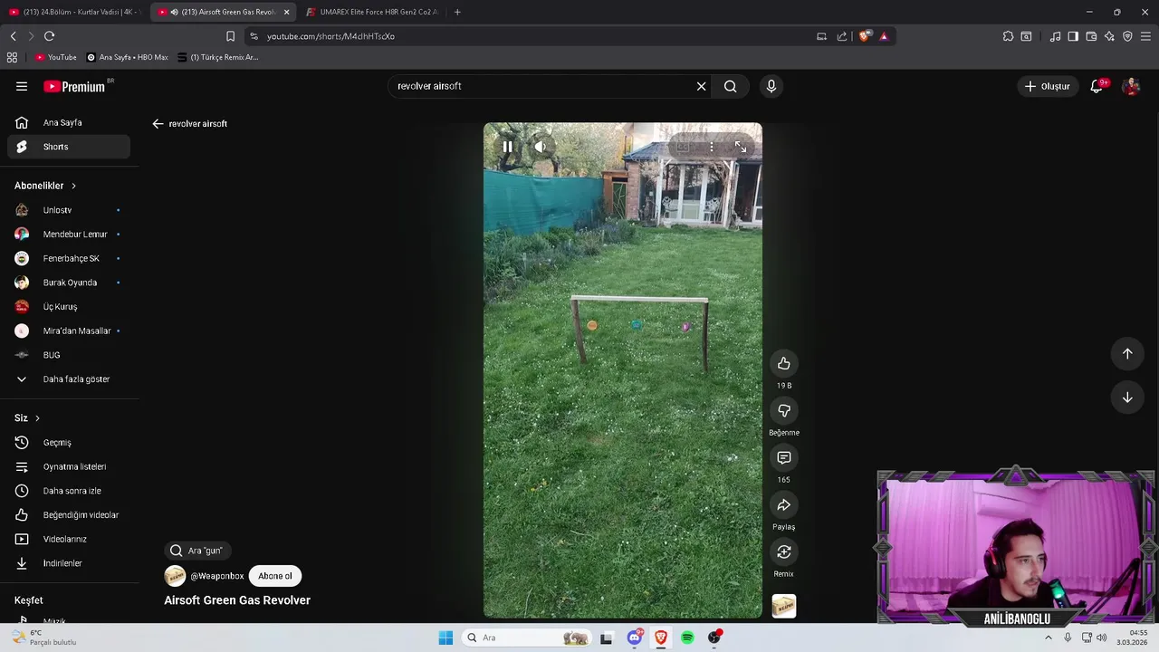
Task: Remix this Short
Action: pos(784,551)
